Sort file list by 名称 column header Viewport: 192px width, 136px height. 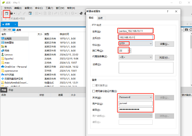pyautogui.click(x=15, y=34)
